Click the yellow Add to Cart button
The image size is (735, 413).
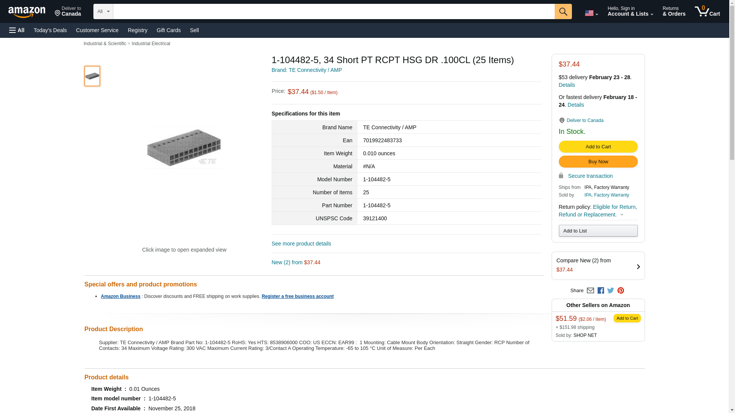click(598, 147)
